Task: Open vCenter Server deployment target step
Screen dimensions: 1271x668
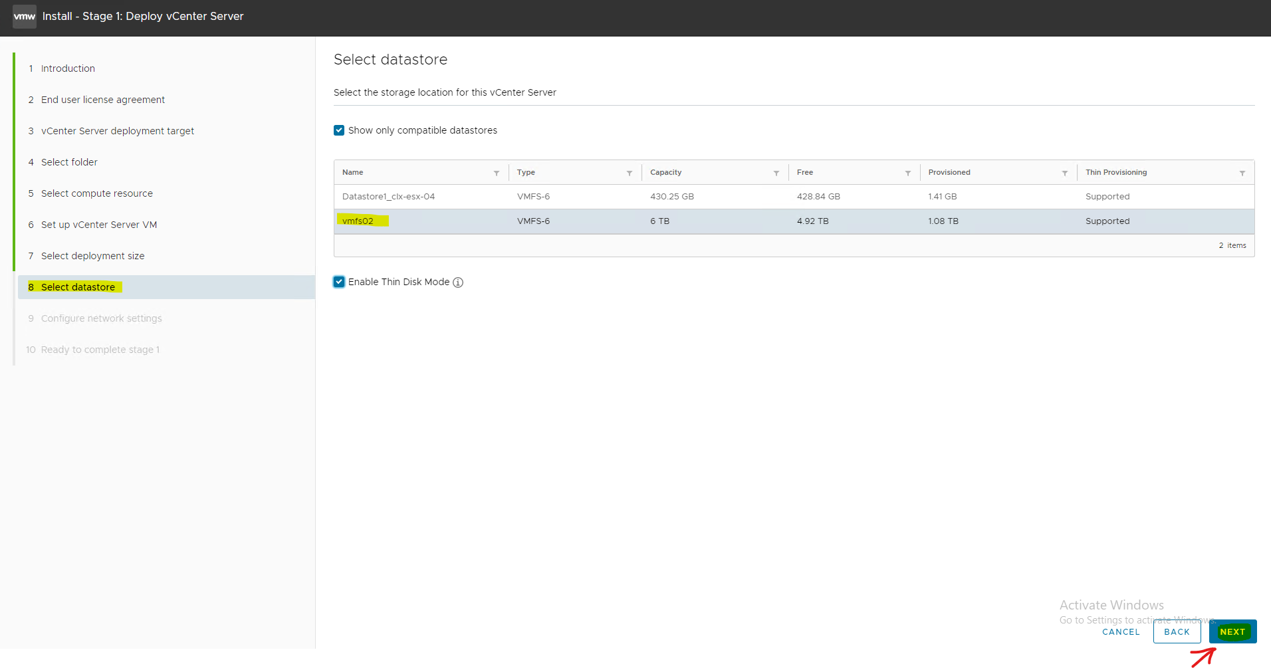Action: [118, 131]
